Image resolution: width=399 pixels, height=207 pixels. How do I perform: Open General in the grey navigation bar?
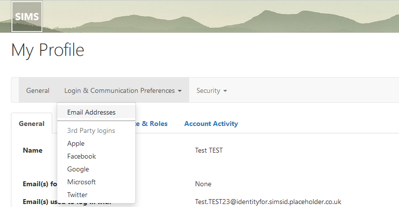(x=38, y=90)
